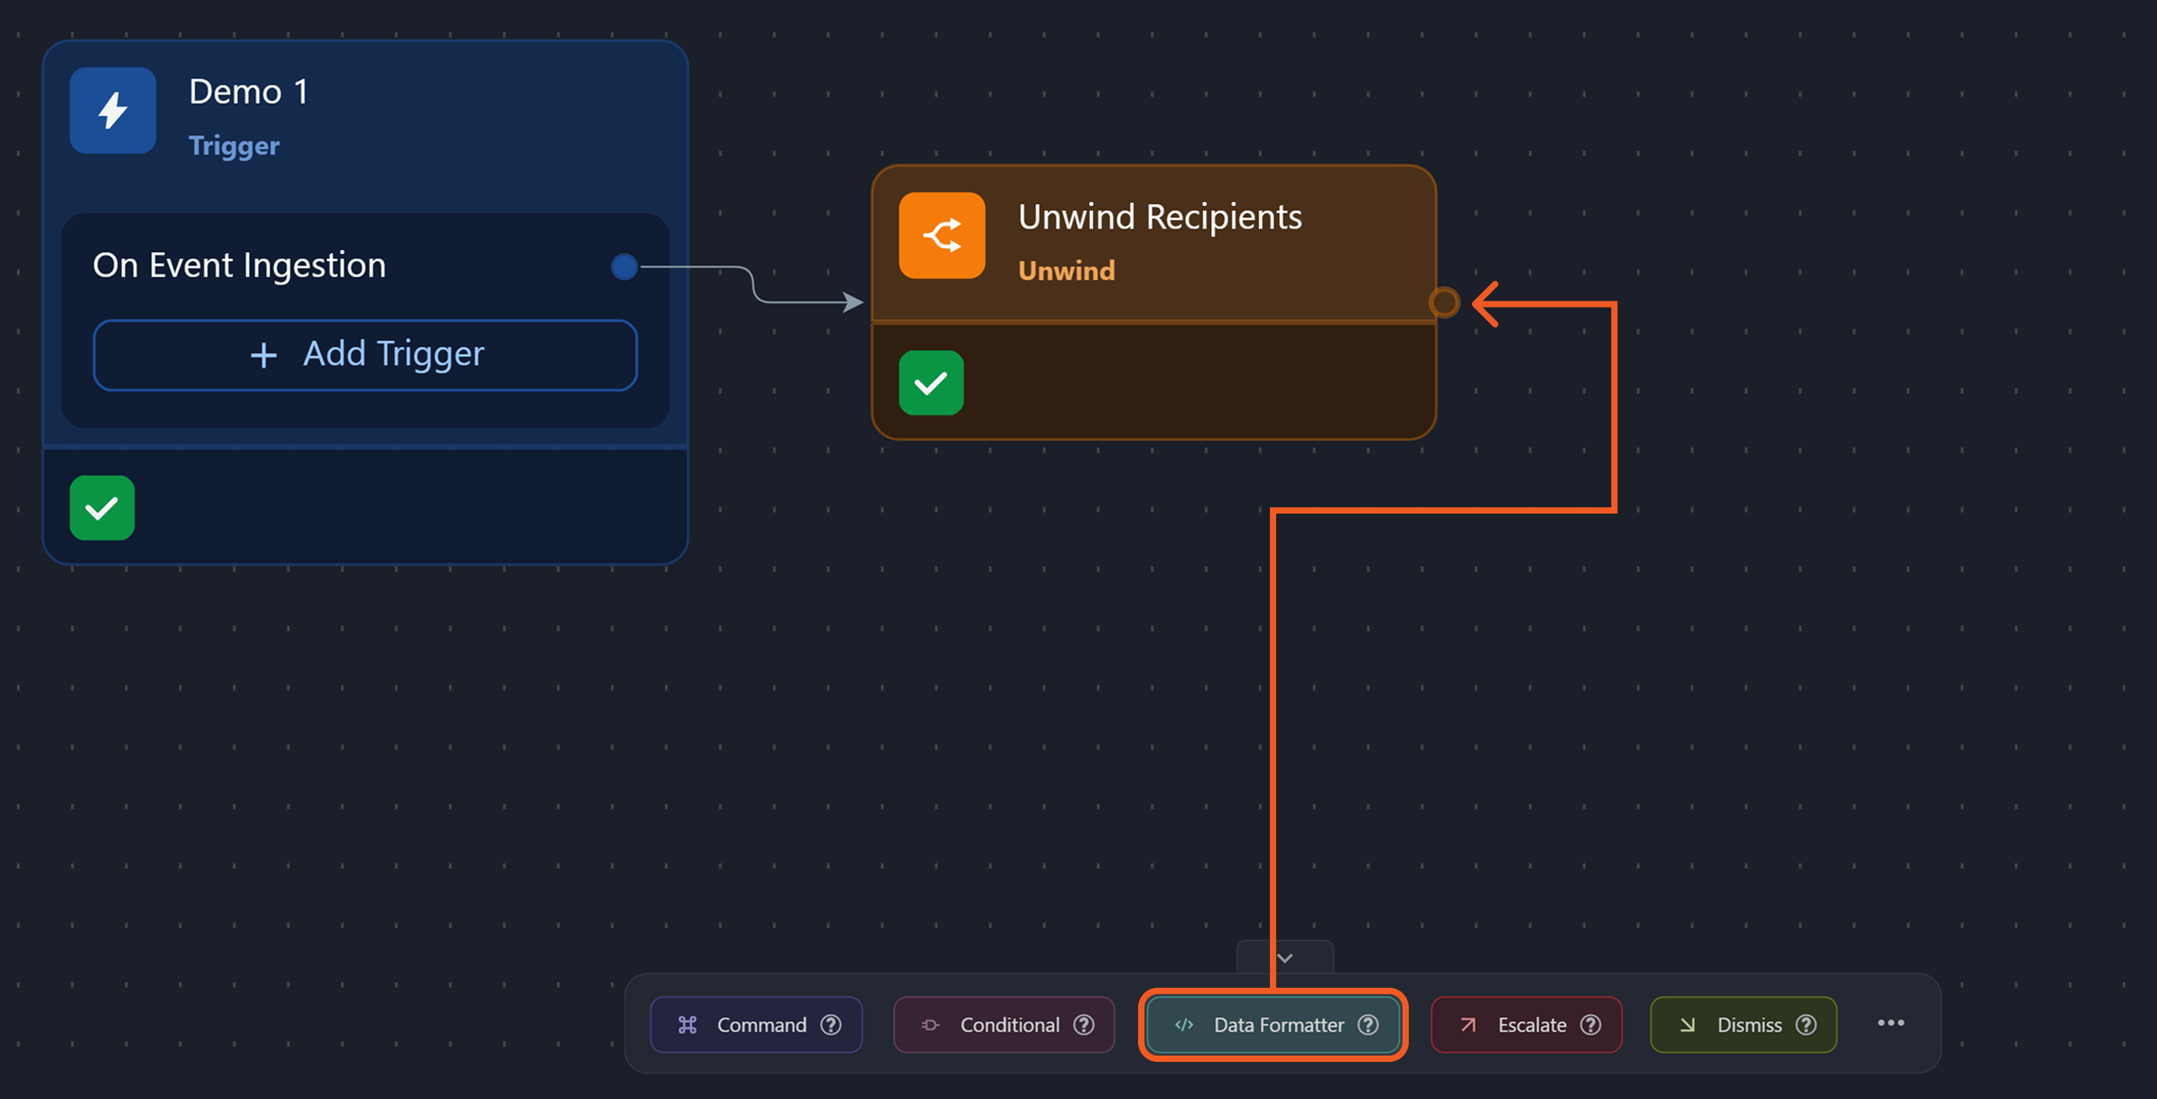Viewport: 2157px width, 1099px height.
Task: Open more actions ellipsis menu
Action: pyautogui.click(x=1891, y=1022)
